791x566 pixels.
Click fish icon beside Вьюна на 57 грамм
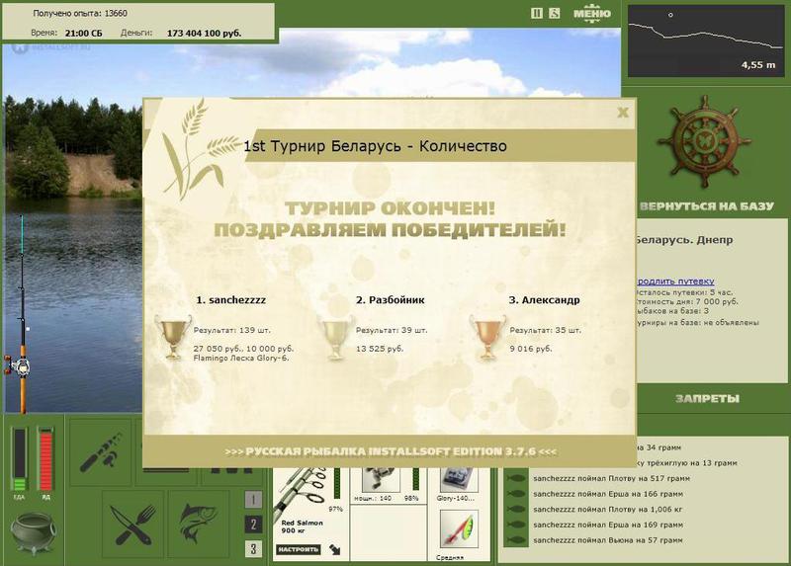[x=516, y=540]
